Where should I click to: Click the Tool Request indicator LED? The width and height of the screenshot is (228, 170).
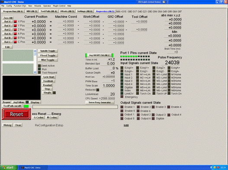pos(39,72)
